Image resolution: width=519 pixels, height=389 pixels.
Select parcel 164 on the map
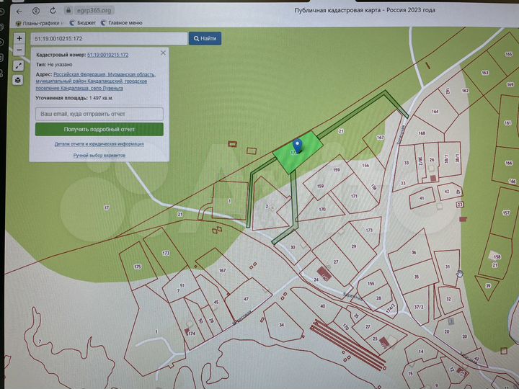click(435, 112)
